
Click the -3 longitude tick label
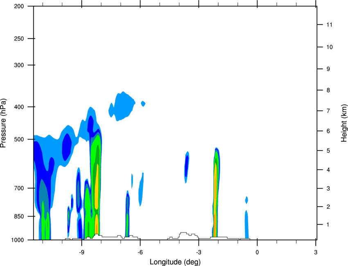tap(199, 252)
